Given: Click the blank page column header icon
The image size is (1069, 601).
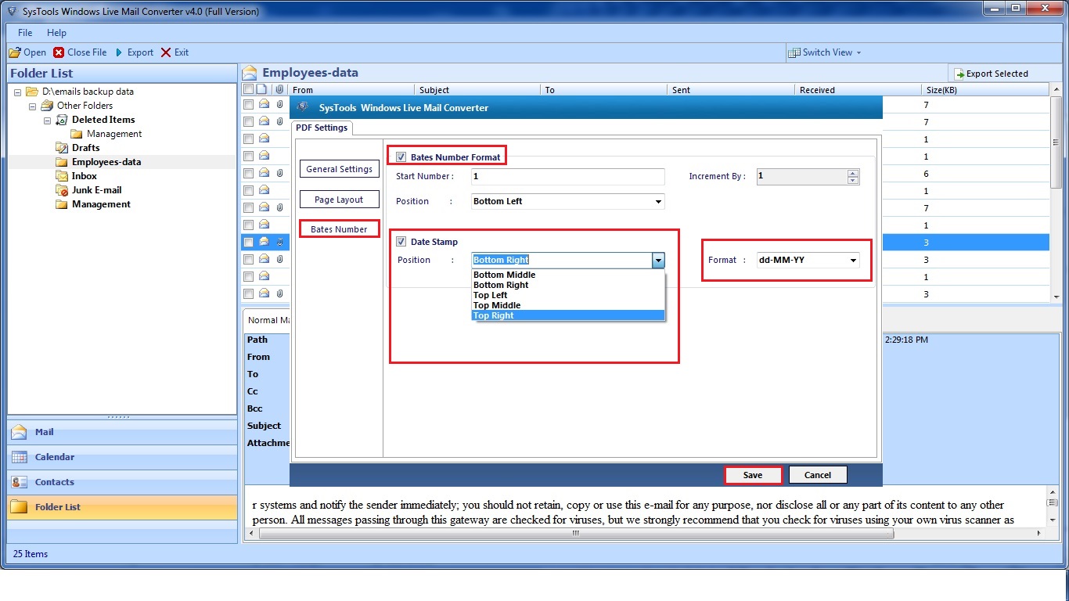Looking at the screenshot, I should pos(262,90).
